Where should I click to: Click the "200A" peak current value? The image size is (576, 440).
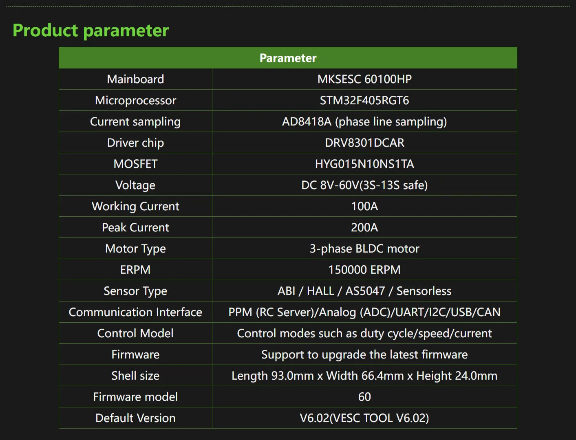pyautogui.click(x=364, y=227)
